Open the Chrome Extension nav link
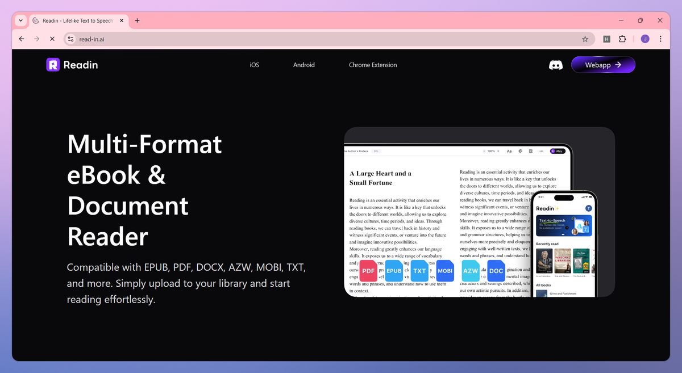Image resolution: width=682 pixels, height=373 pixels. 373,65
